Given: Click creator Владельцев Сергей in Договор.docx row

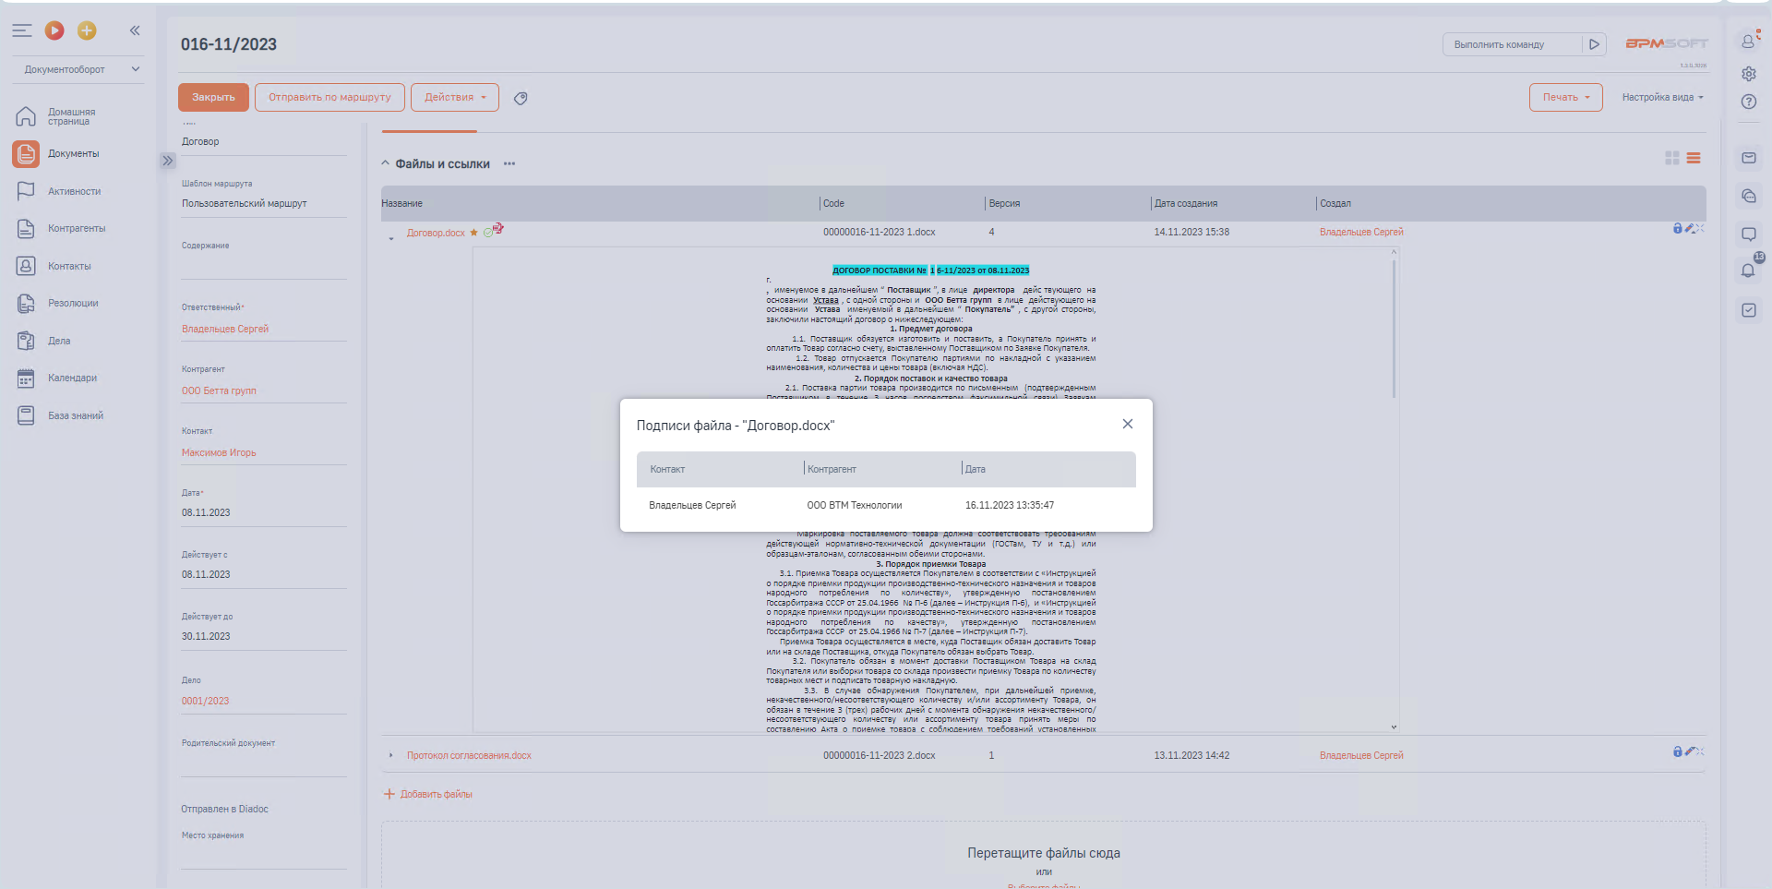Looking at the screenshot, I should pos(1361,233).
